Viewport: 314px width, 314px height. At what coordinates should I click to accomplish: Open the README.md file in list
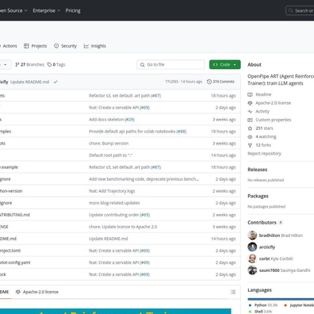click(x=8, y=239)
